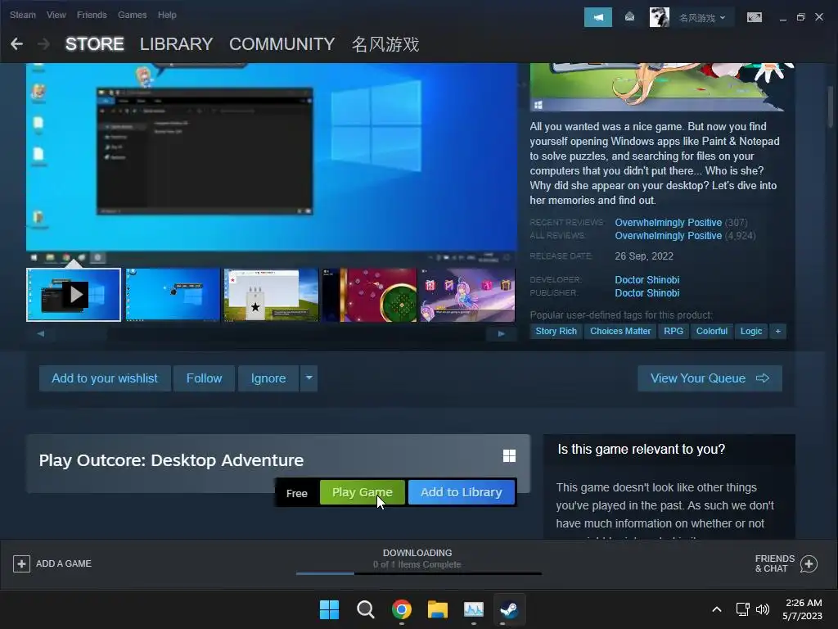Viewport: 838px width, 629px height.
Task: Expand tags with the plus button
Action: point(777,331)
